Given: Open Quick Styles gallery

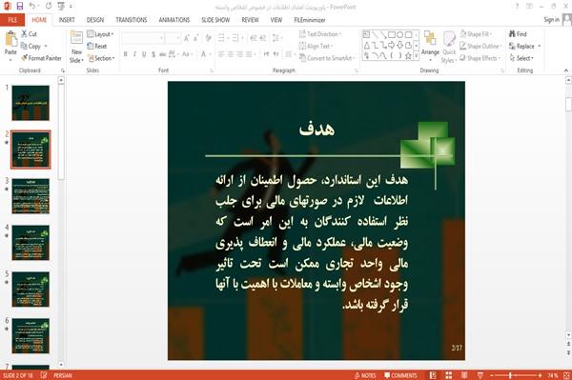Looking at the screenshot, I should (x=449, y=47).
